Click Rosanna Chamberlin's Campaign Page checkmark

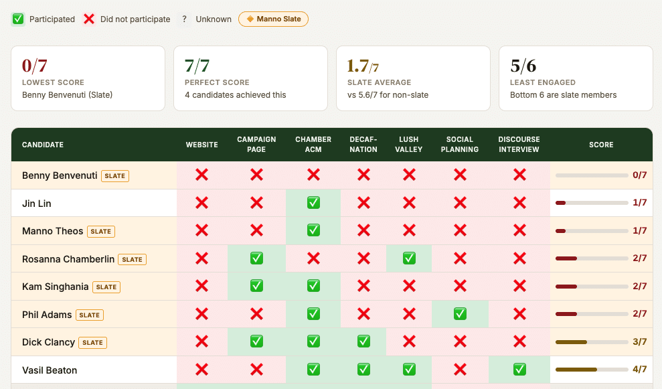click(256, 258)
